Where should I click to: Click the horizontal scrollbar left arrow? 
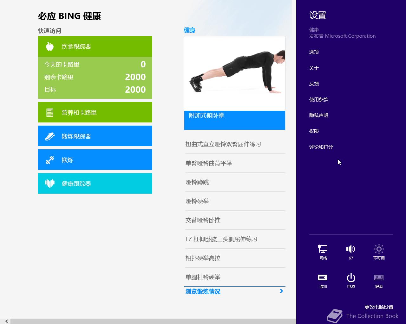[x=7, y=321]
